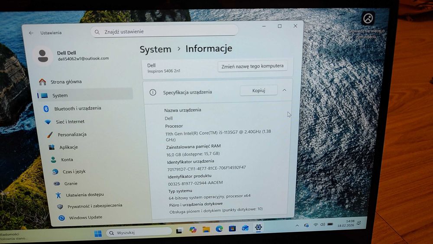433x244 pixels.
Task: Open the Wiadomości widget on the taskbar
Action: 14,236
